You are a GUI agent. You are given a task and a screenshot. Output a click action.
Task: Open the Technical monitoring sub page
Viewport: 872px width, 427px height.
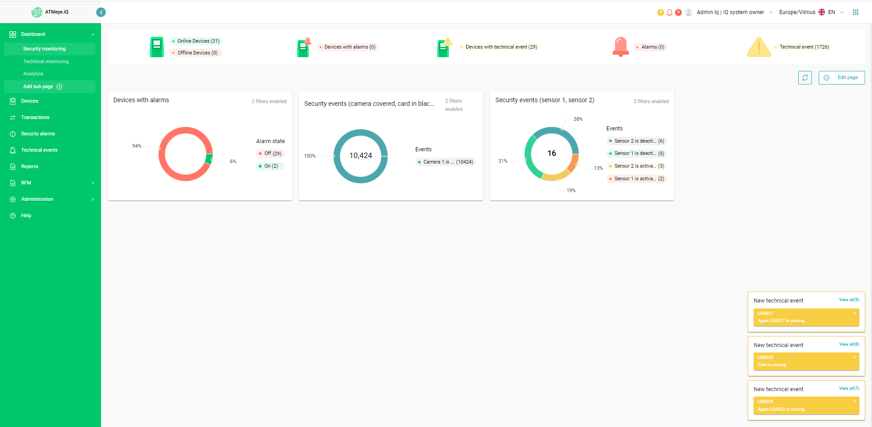point(46,61)
